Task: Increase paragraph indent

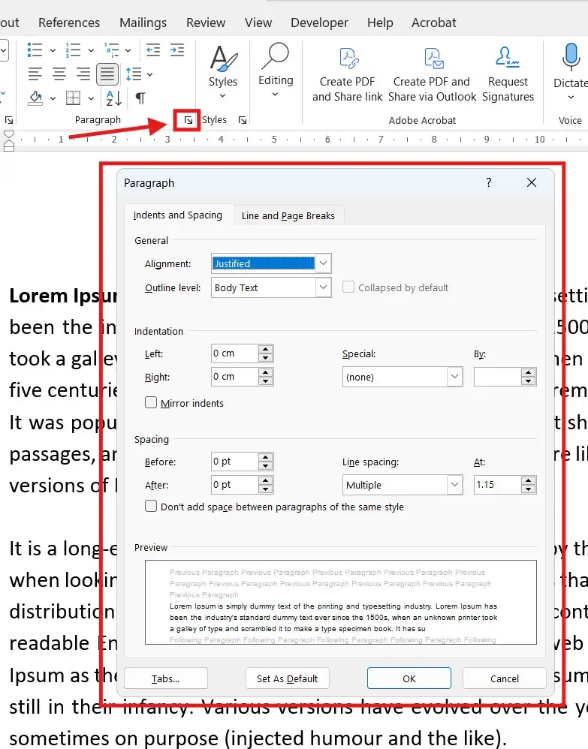Action: pyautogui.click(x=177, y=50)
